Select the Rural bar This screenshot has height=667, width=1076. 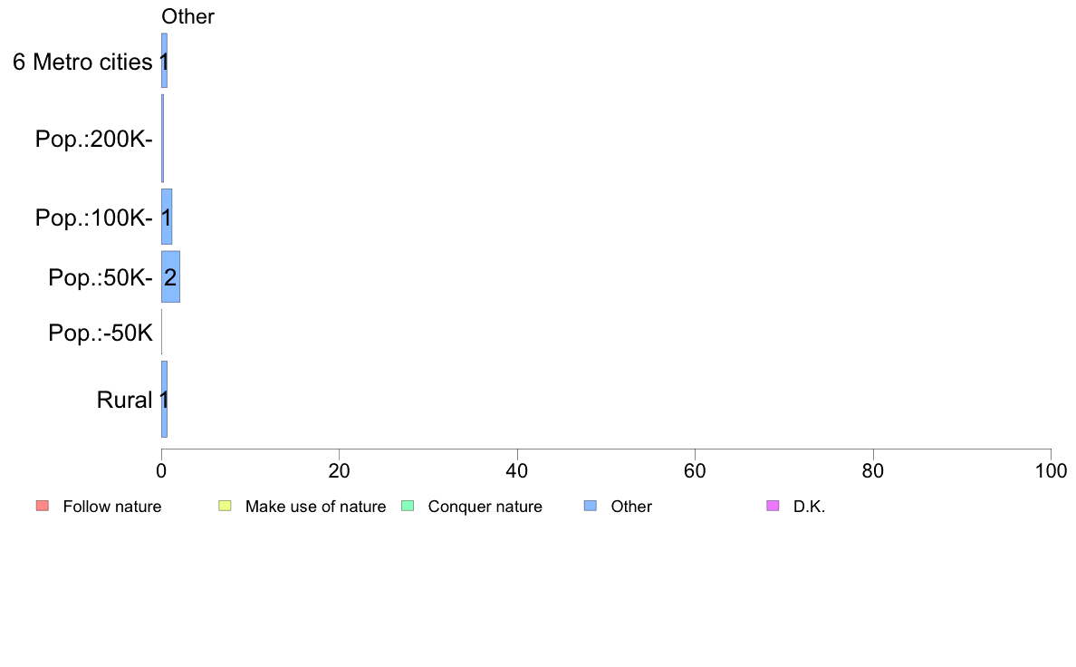coord(164,399)
